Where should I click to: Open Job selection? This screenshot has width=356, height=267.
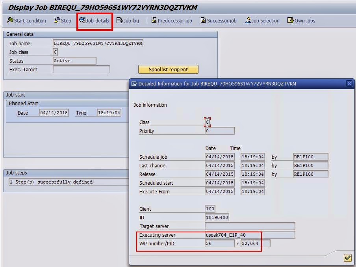[x=261, y=21]
